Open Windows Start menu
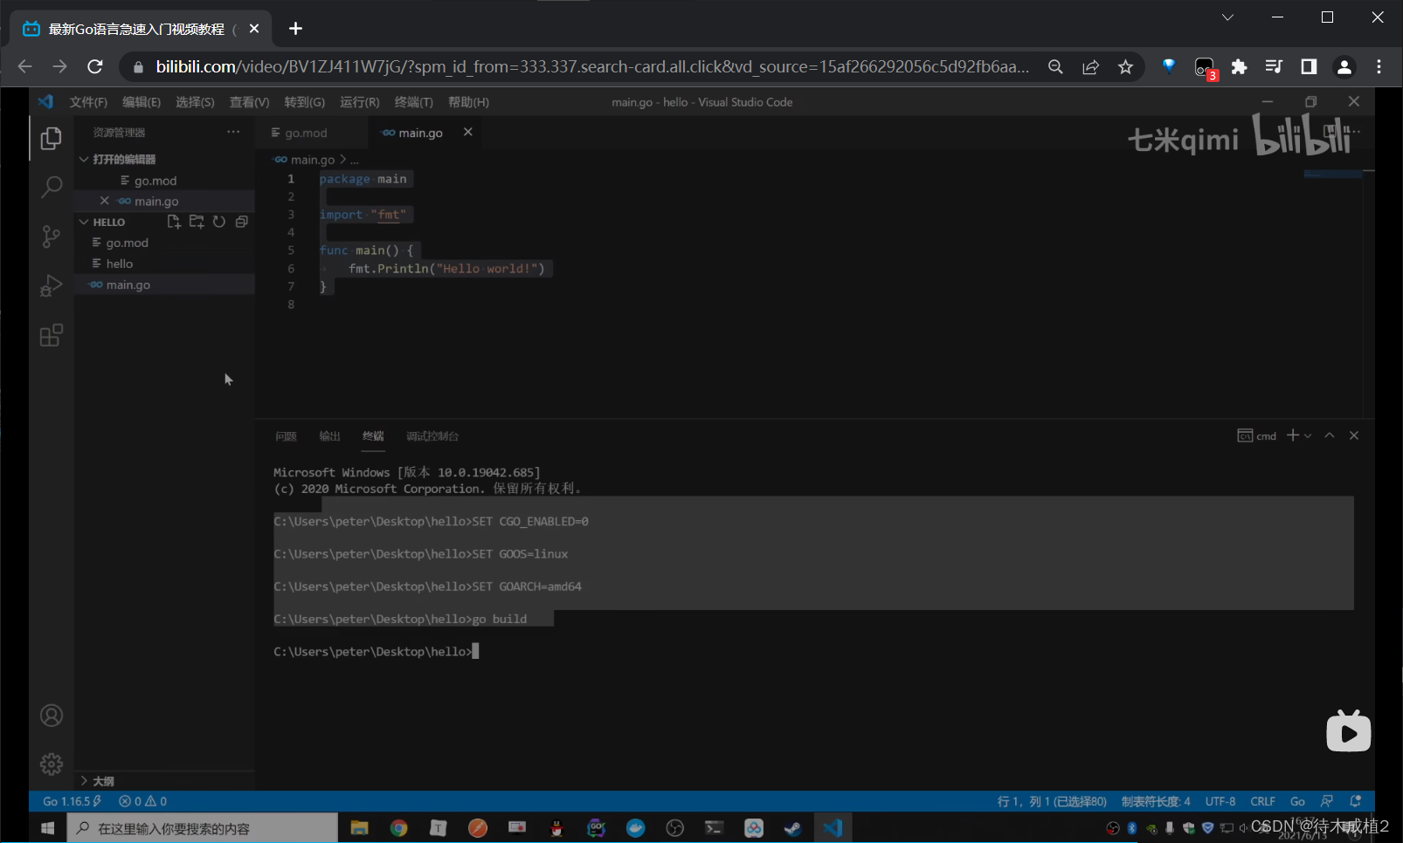The image size is (1403, 843). 48,828
